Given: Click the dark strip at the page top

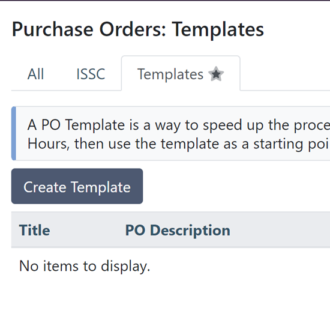Looking at the screenshot, I should [165, 1].
